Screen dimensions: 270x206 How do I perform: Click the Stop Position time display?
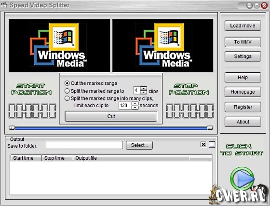pos(190,111)
